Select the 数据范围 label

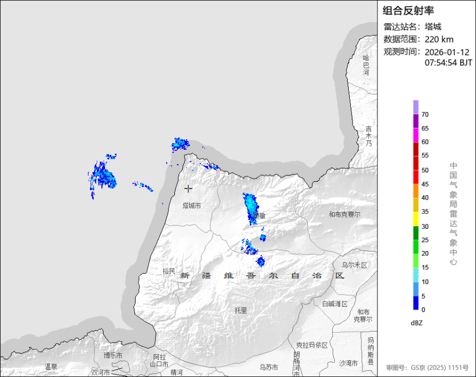[x=402, y=39]
